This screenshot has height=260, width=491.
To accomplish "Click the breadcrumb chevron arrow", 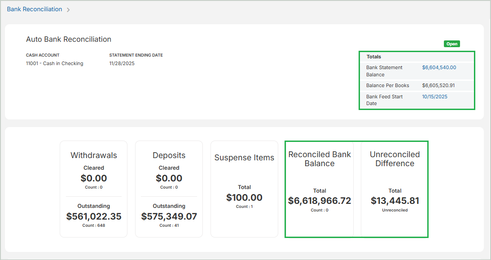I will click(68, 9).
